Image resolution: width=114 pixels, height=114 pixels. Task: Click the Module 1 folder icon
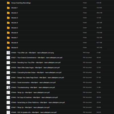pyautogui.click(x=8, y=8)
